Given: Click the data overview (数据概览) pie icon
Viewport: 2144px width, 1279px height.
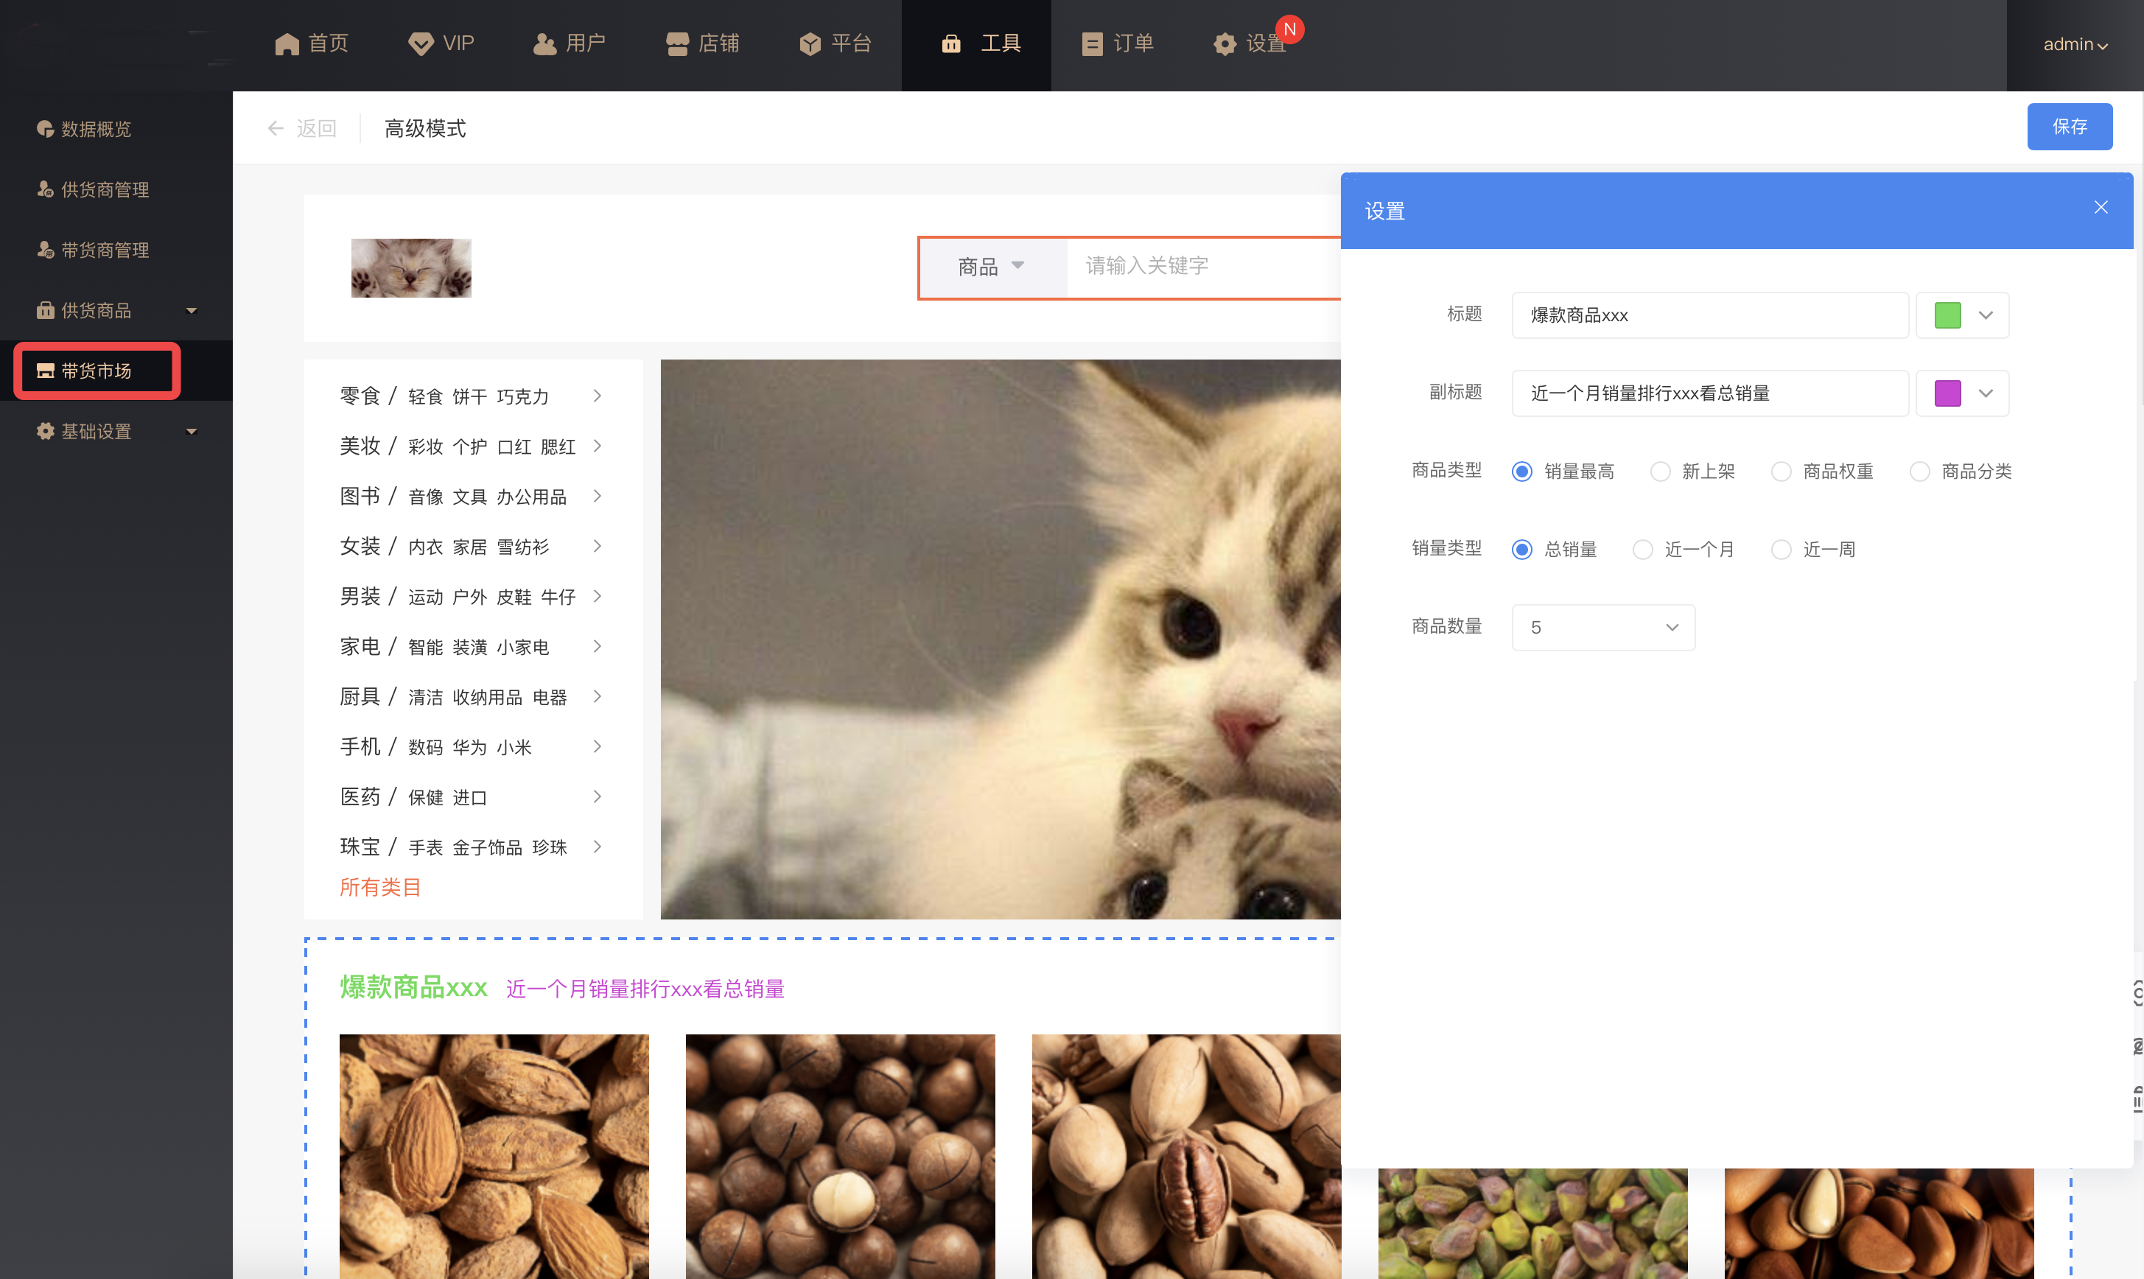Looking at the screenshot, I should tap(45, 129).
